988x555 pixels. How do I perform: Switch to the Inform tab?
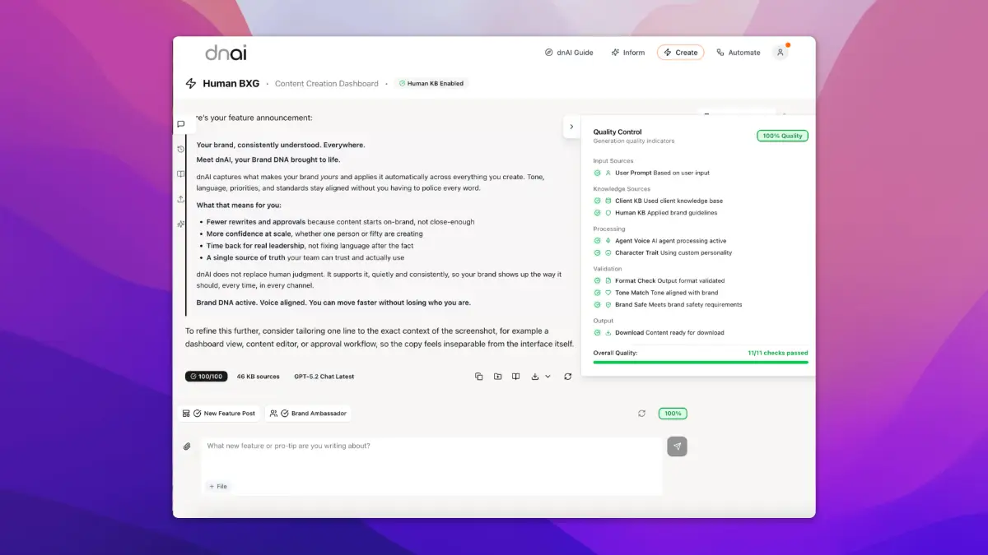627,53
